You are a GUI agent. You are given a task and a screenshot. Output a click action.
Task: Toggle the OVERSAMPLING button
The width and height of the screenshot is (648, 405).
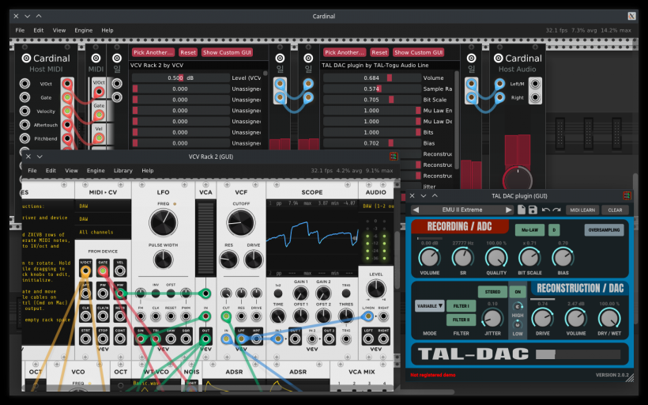coord(604,230)
